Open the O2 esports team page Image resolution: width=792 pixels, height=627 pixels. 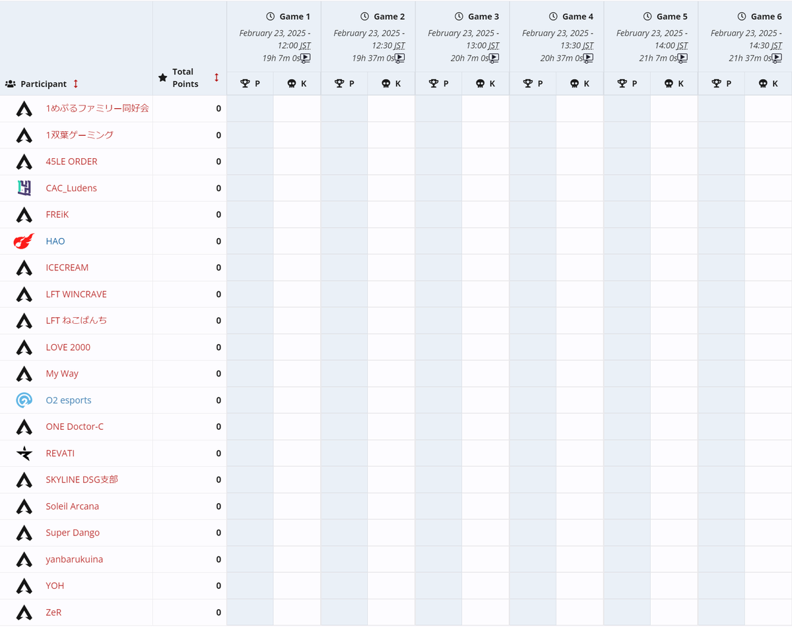[x=69, y=400]
